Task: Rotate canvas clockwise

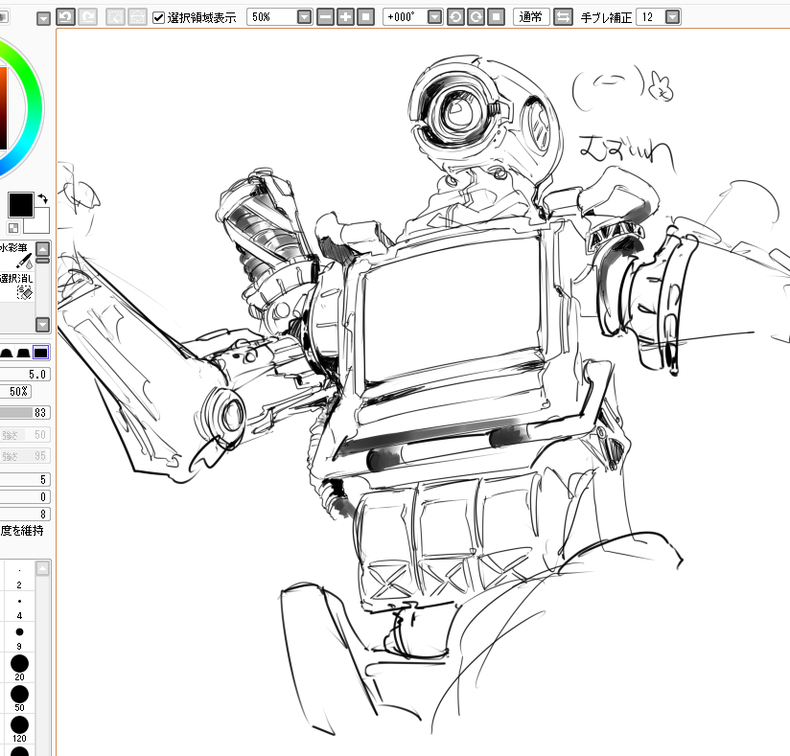Action: click(x=476, y=17)
